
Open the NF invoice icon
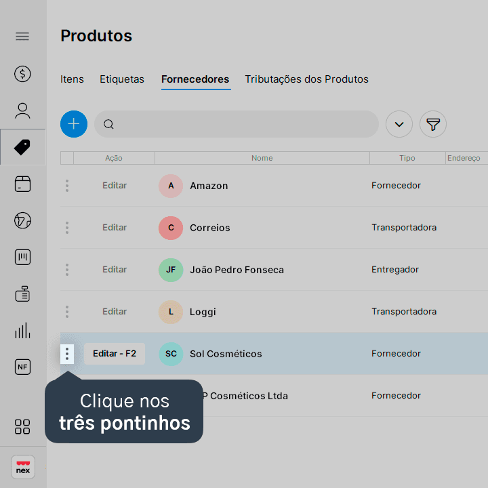coord(22,367)
